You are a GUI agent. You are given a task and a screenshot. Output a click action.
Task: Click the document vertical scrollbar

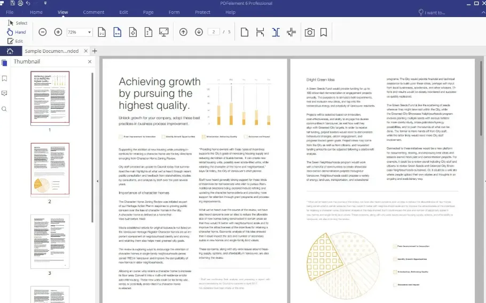click(481, 98)
